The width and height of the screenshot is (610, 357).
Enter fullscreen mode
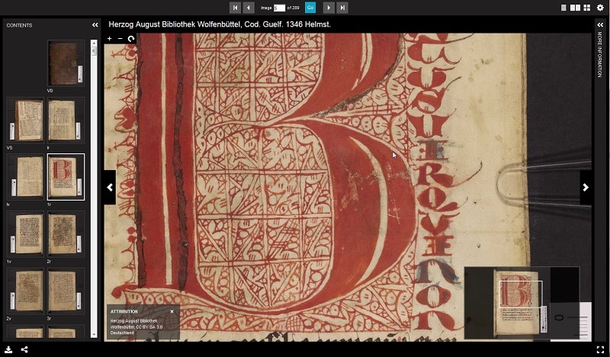click(x=600, y=349)
